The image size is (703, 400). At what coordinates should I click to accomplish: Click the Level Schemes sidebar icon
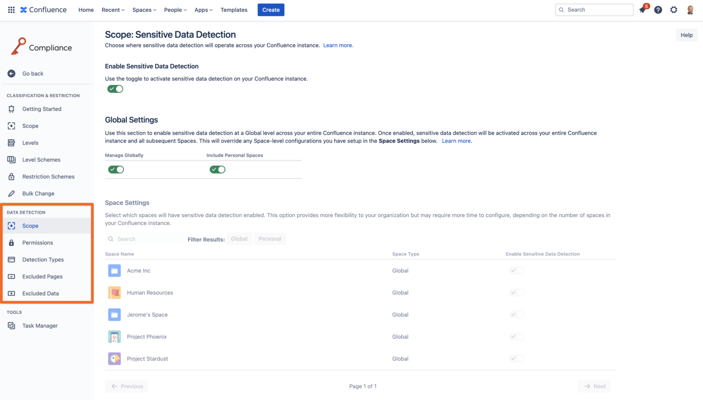[x=11, y=159]
